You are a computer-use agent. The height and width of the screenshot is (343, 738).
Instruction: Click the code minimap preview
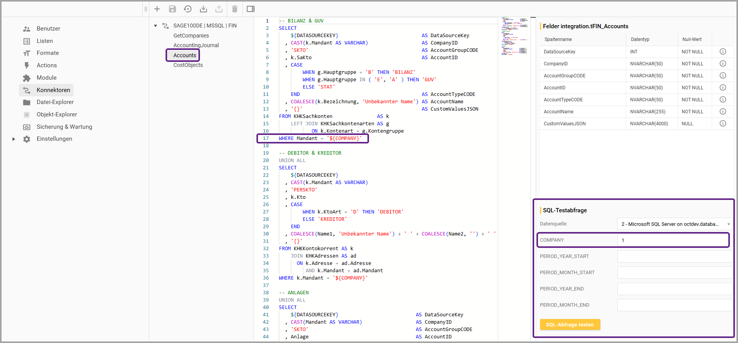click(514, 36)
